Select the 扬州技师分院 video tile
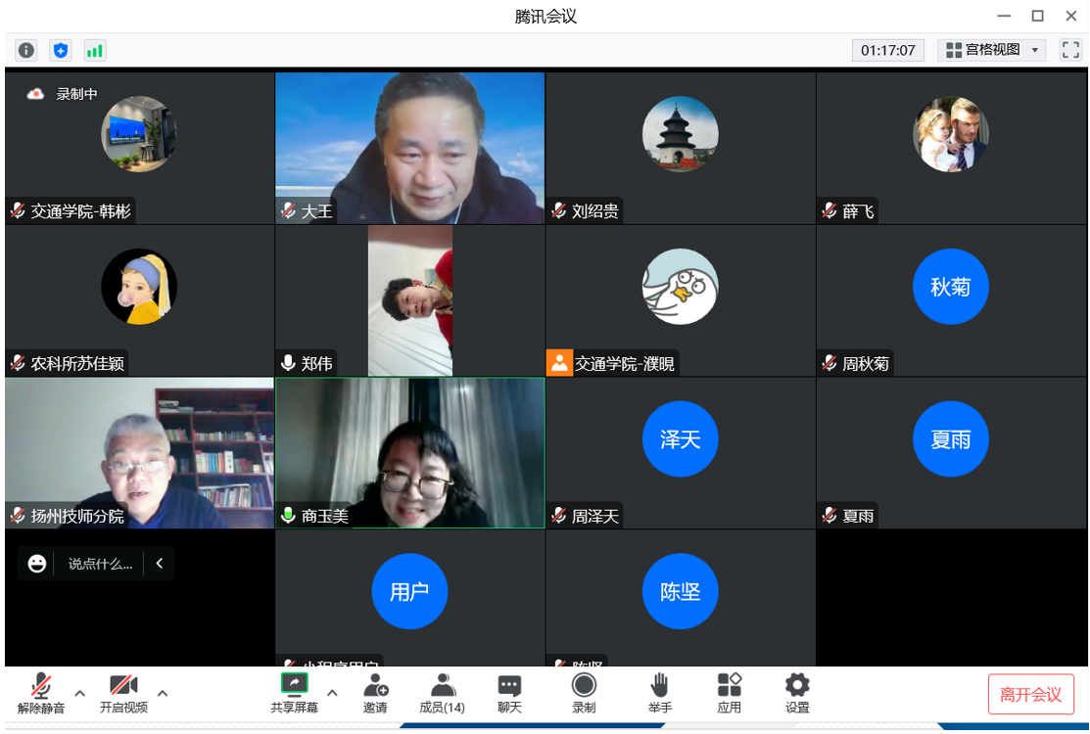Screen dimensions: 1090x734 139,453
